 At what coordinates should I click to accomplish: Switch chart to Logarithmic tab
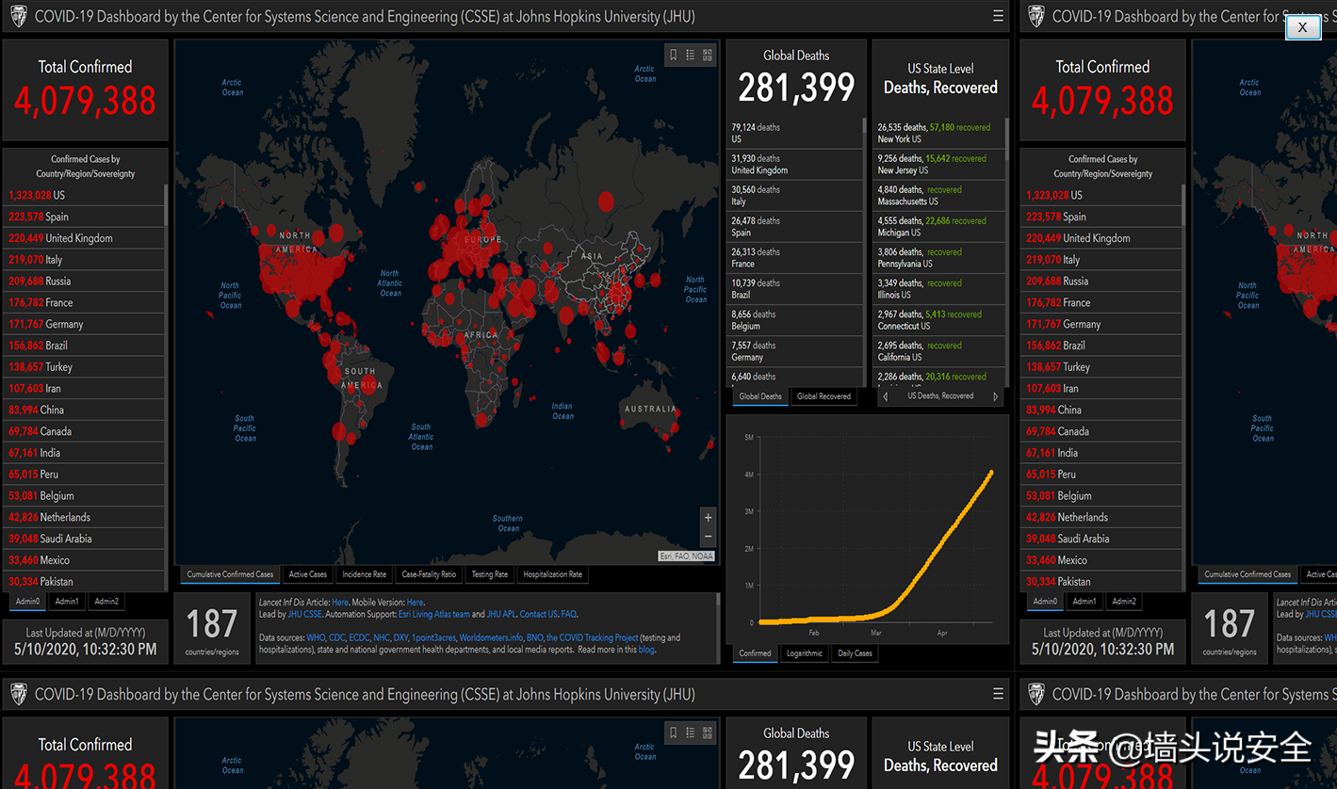pyautogui.click(x=805, y=653)
